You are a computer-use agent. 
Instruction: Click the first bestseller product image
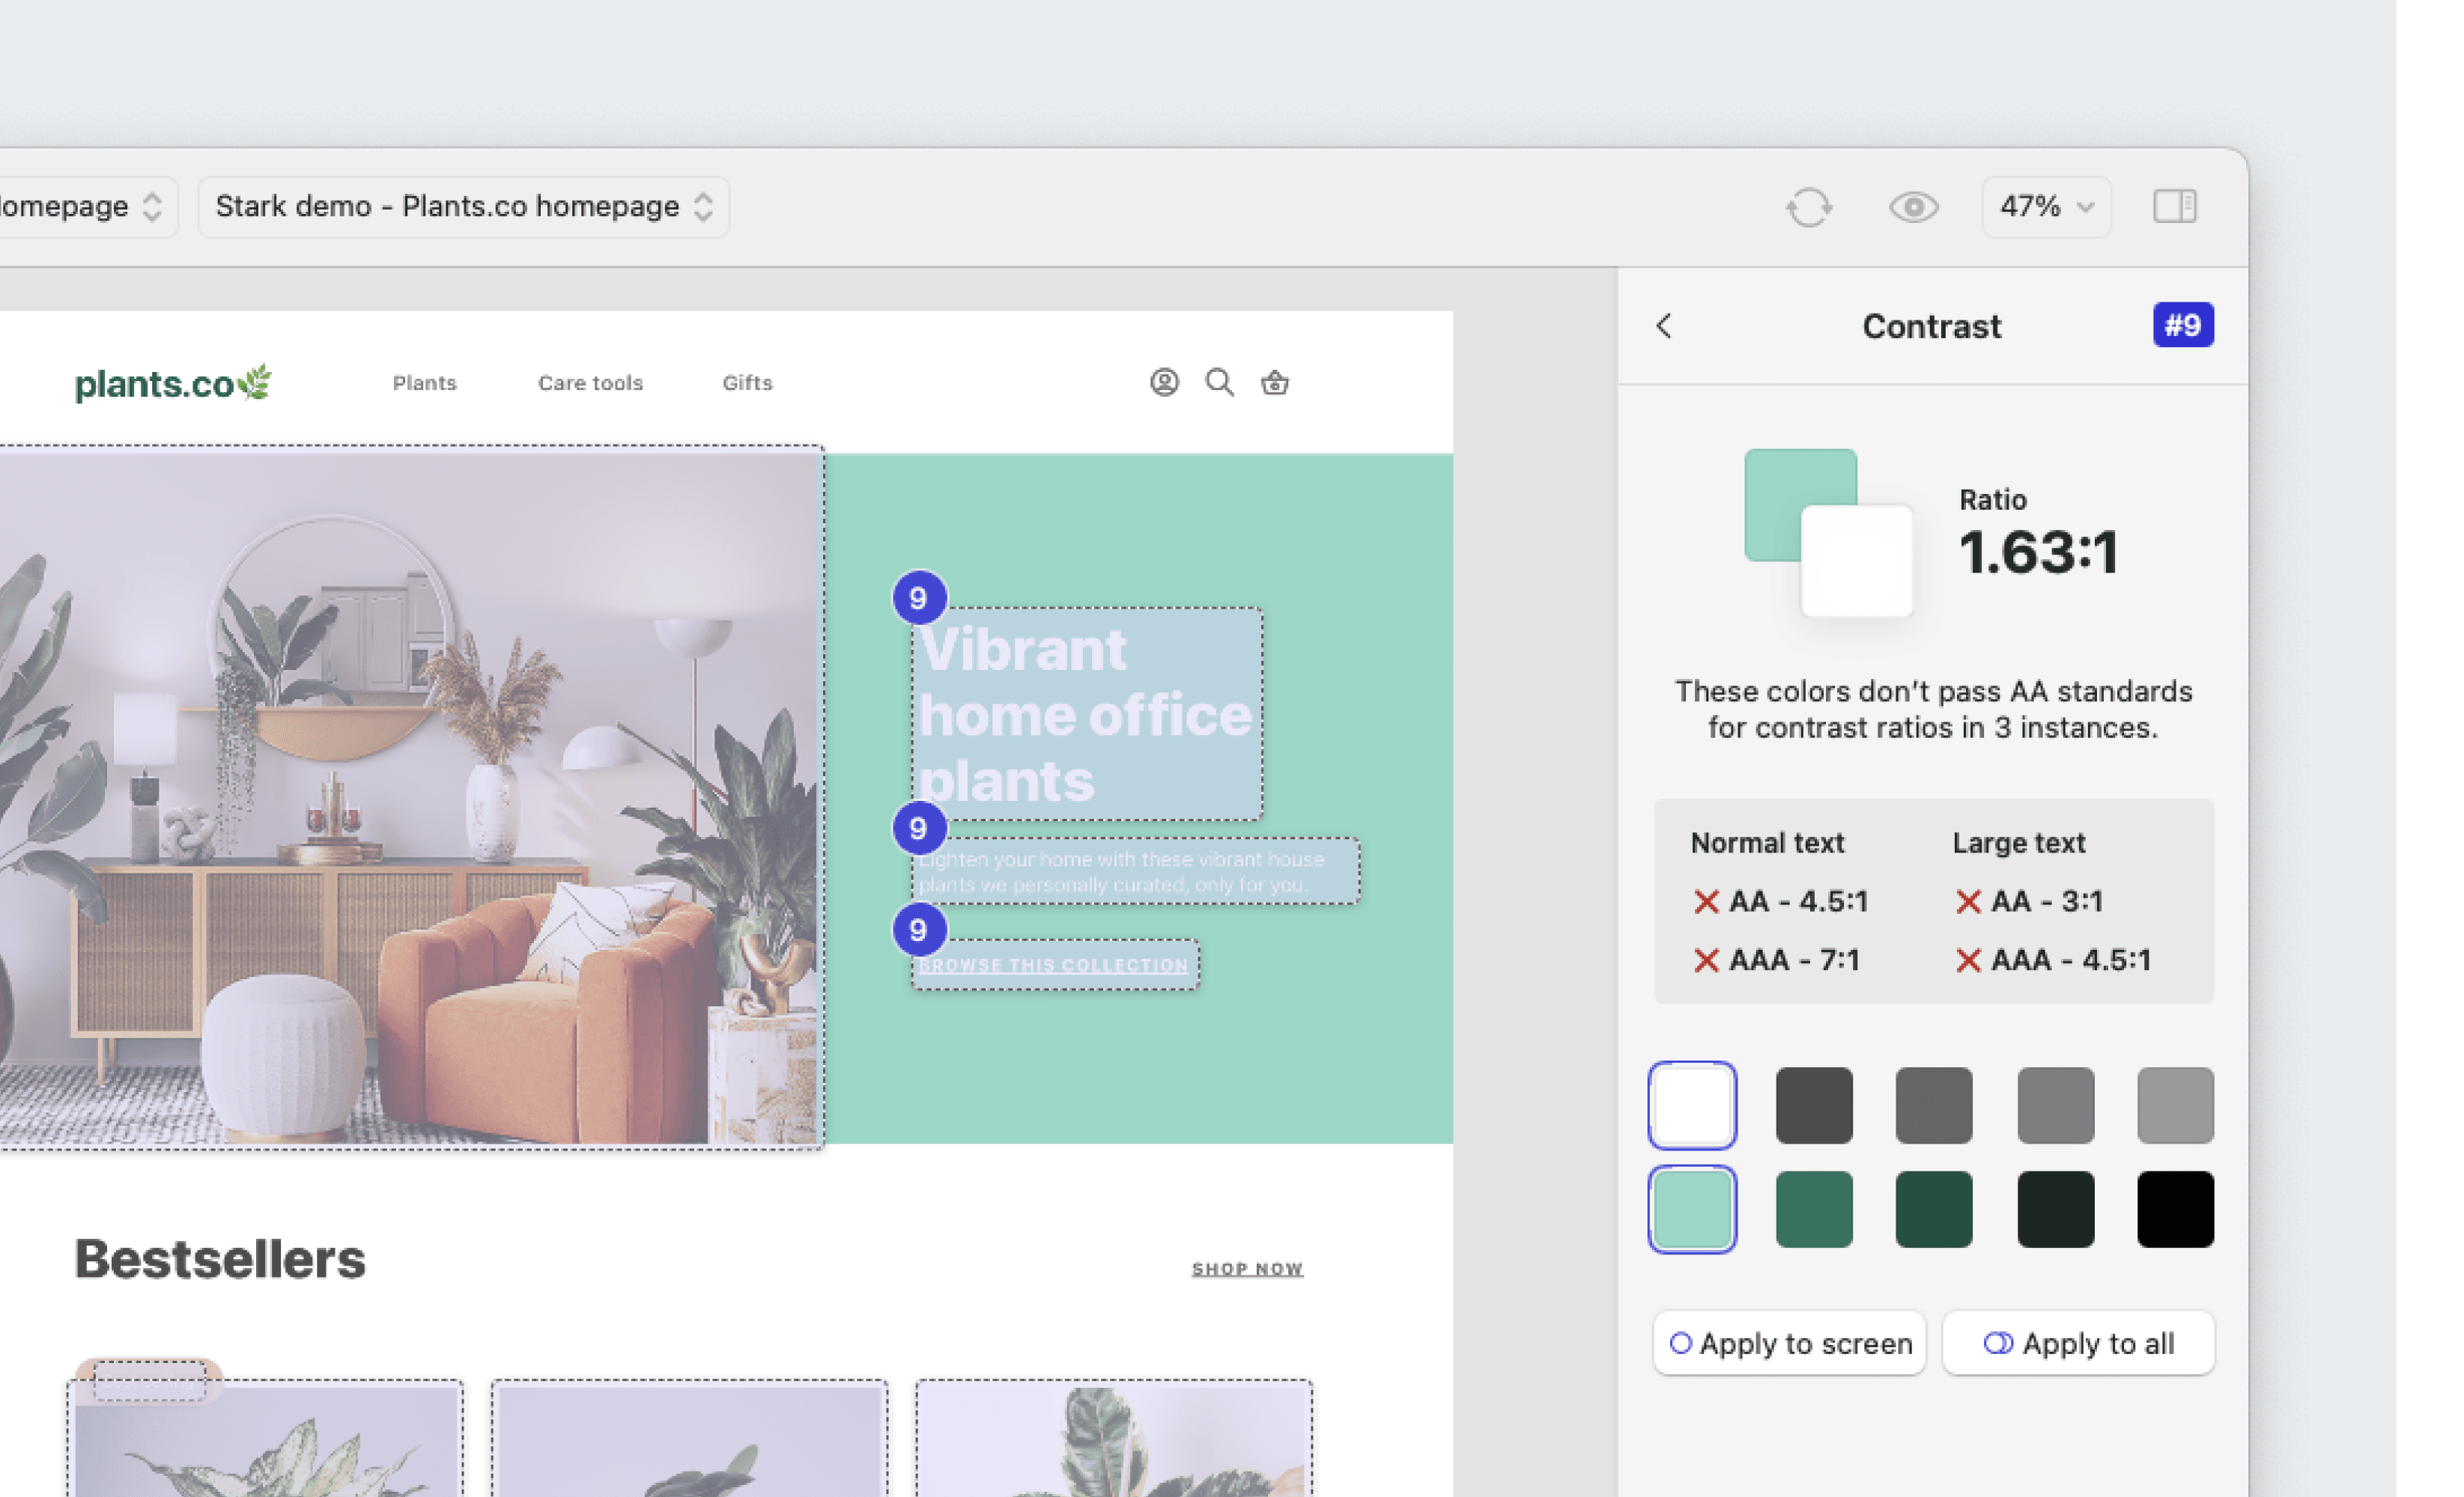266,1439
